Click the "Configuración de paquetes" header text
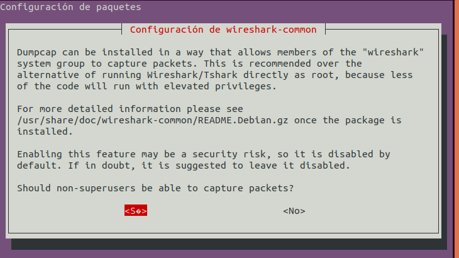The image size is (459, 258). tap(70, 7)
